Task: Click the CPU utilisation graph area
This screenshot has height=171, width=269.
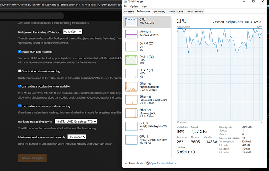Action: point(219,74)
